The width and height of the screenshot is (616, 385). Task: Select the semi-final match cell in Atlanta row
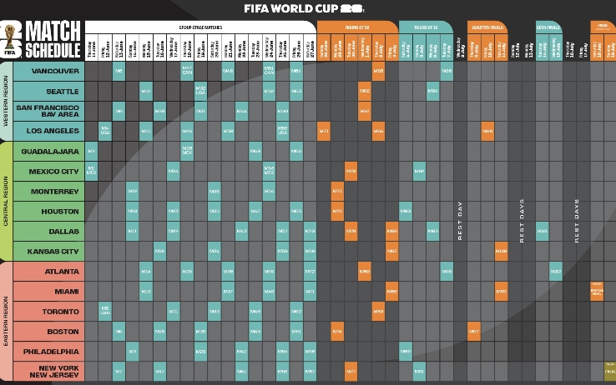(x=556, y=271)
